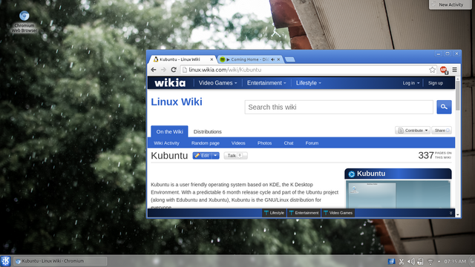Click the Kubuntu gear logo in infobox
Viewport: 475px width, 267px height.
(x=351, y=174)
